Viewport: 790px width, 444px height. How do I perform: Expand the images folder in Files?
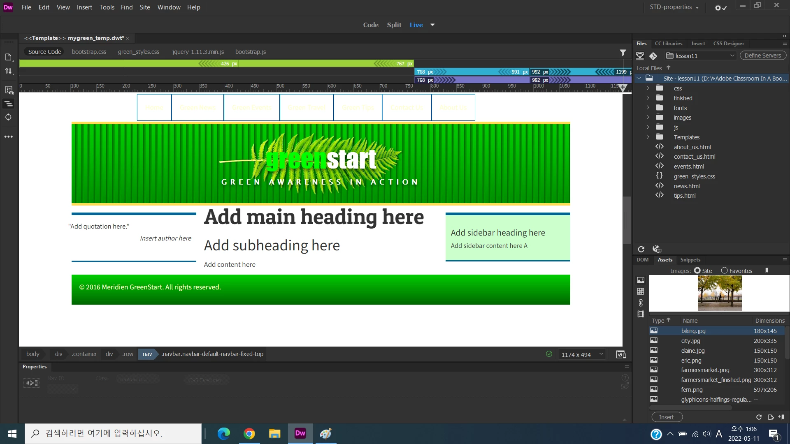648,118
